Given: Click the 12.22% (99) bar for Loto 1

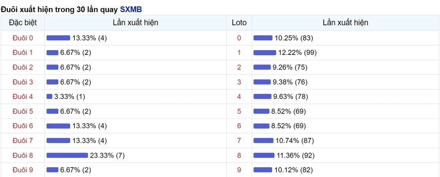Looking at the screenshot, I should [265, 53].
